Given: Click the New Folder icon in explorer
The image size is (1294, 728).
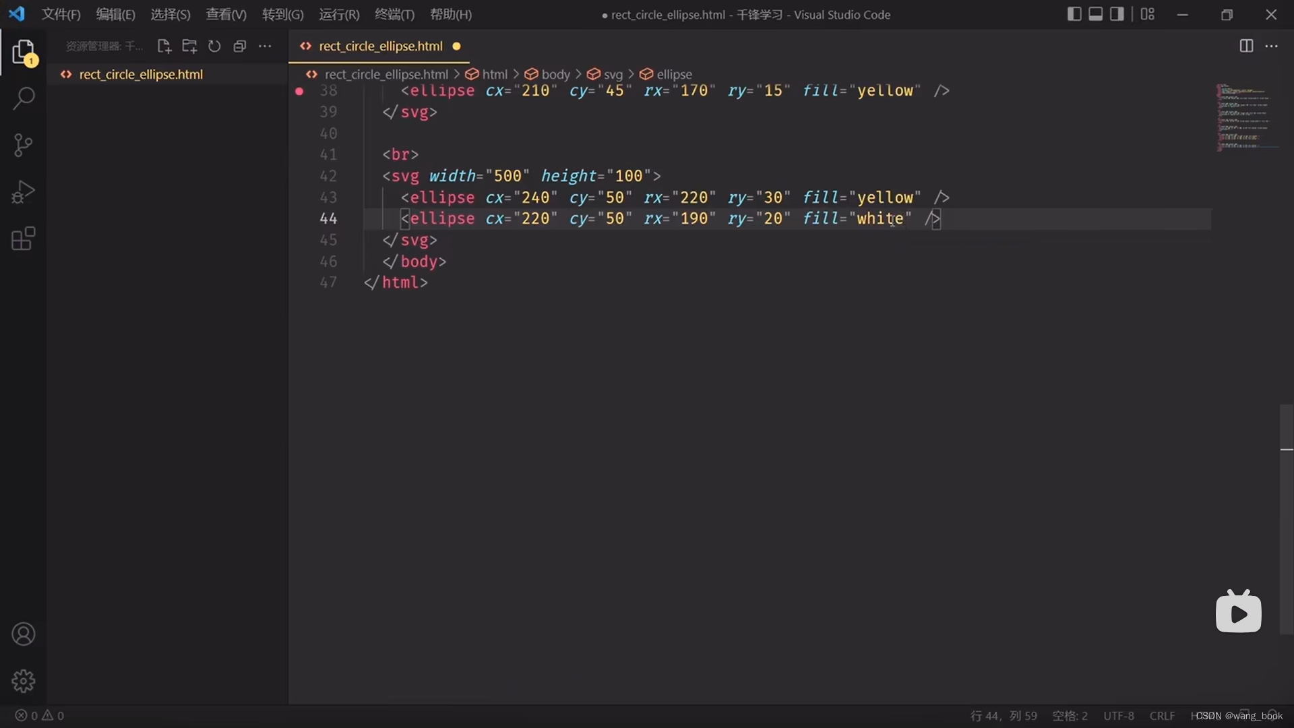Looking at the screenshot, I should [x=189, y=46].
